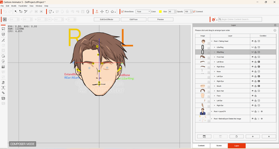Screen dimensions: 279x149
Task: Click the running figure motion icon
Action: [3, 88]
